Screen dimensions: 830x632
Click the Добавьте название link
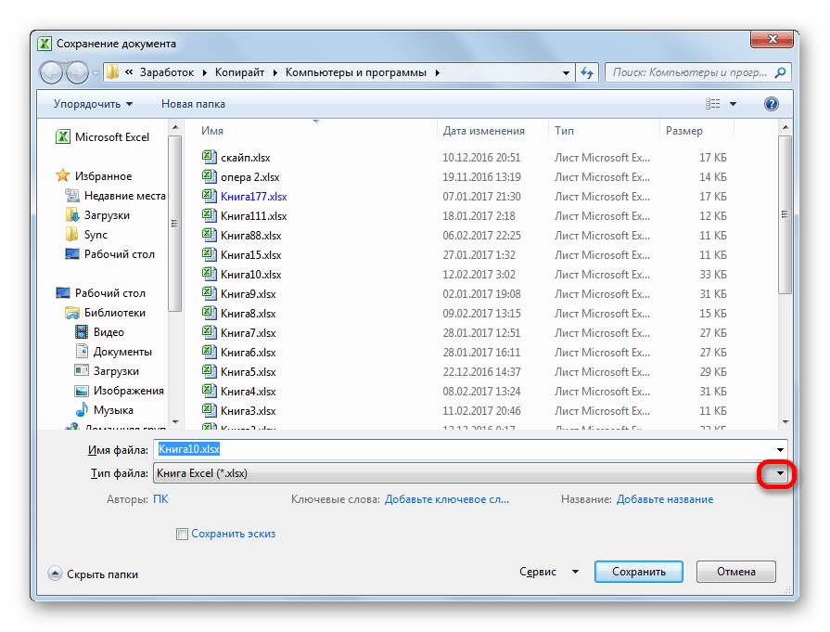665,499
